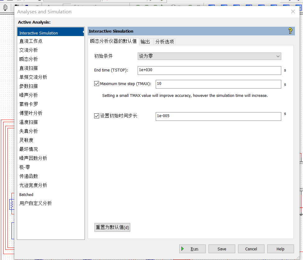Viewport: 303px width, 260px height.
Task: Select 傅里叶分析 analysis
Action: point(31,113)
